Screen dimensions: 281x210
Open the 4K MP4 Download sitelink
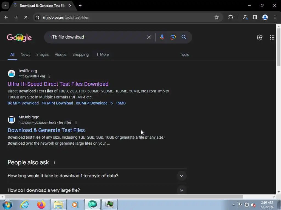click(57, 103)
